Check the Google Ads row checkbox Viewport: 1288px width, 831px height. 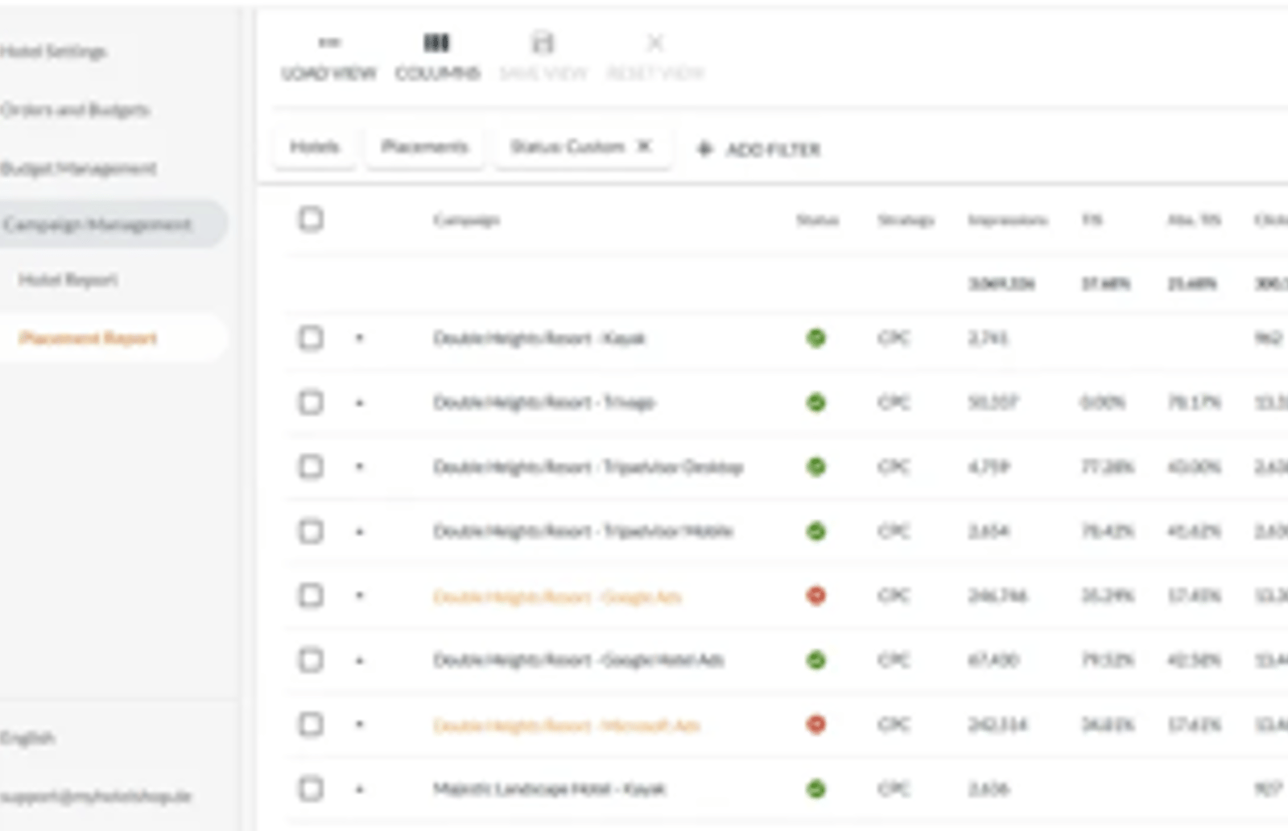coord(311,596)
